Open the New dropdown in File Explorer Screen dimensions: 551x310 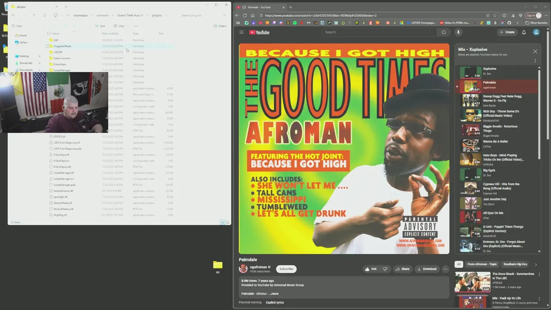17,26
